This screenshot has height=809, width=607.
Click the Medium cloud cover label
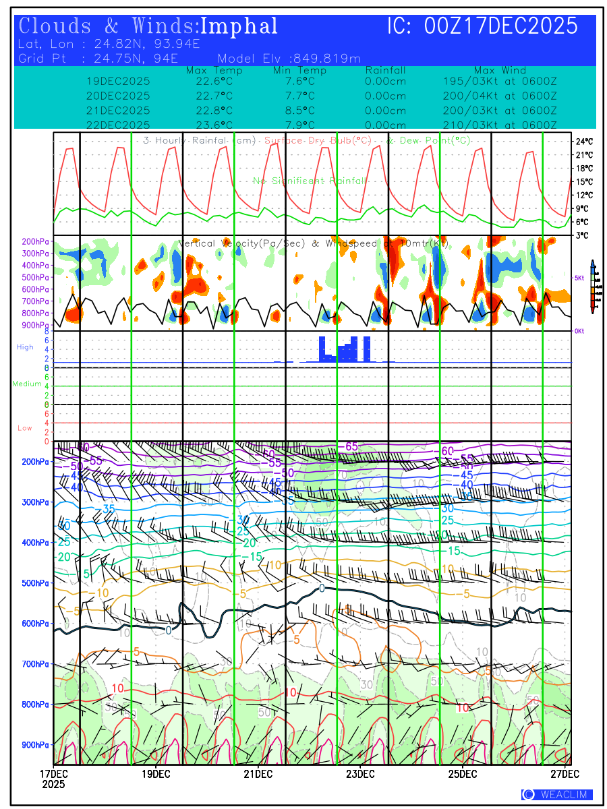(27, 384)
